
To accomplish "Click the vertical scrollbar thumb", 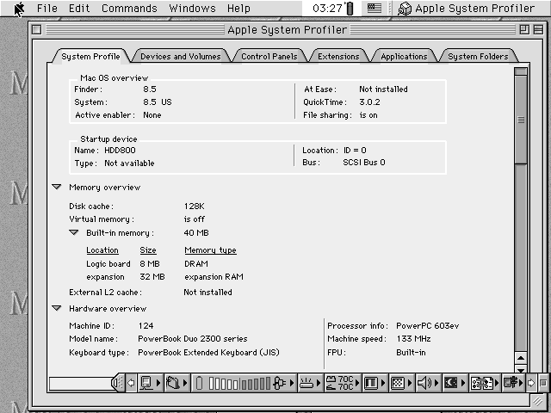I will (521, 120).
